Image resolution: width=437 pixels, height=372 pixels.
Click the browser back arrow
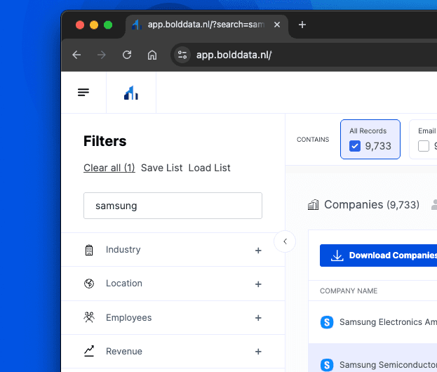click(x=76, y=55)
